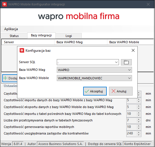
Task: Click the import to WAPRO Mobile value field
Action: point(132,100)
